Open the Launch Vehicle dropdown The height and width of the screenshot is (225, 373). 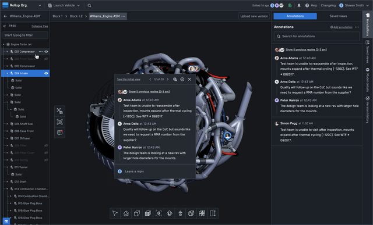coord(64,5)
